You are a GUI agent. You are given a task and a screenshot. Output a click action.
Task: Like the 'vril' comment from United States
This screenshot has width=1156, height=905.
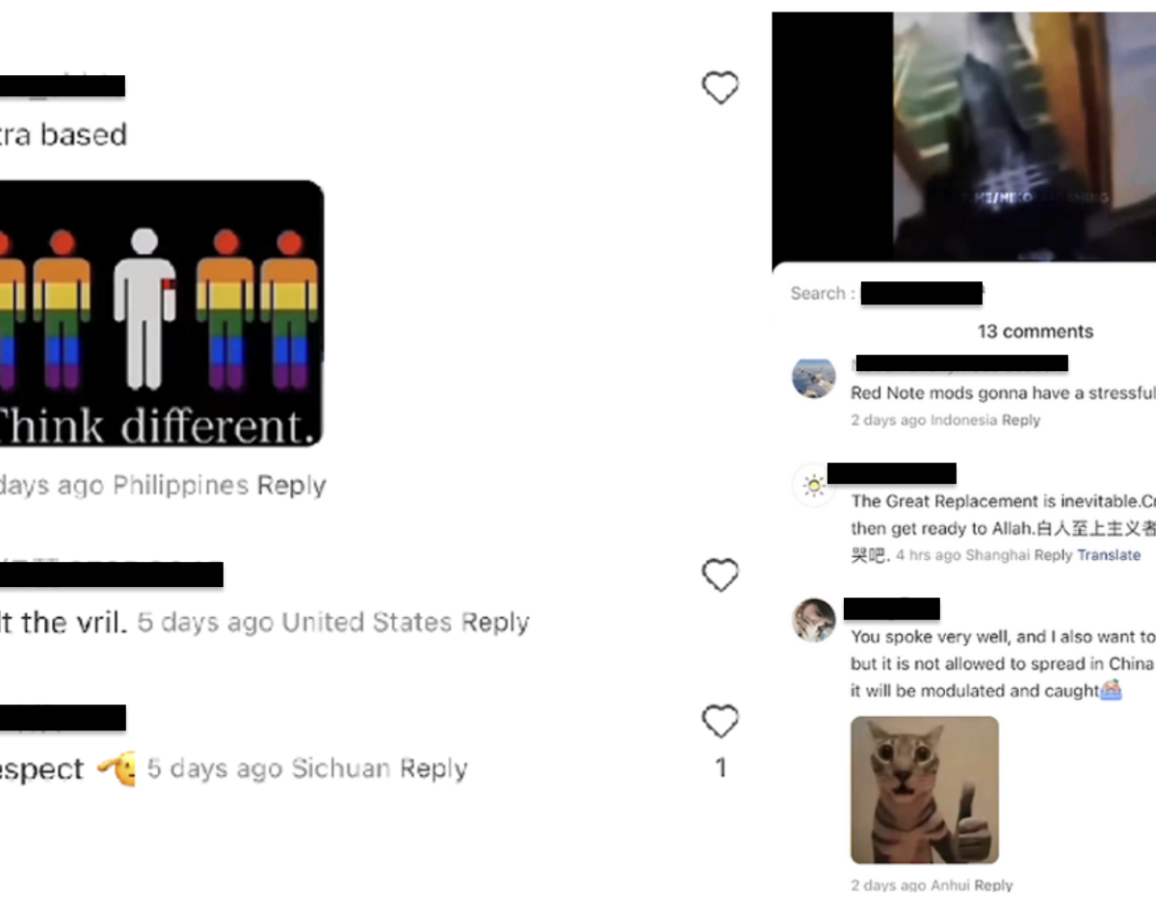(x=720, y=575)
